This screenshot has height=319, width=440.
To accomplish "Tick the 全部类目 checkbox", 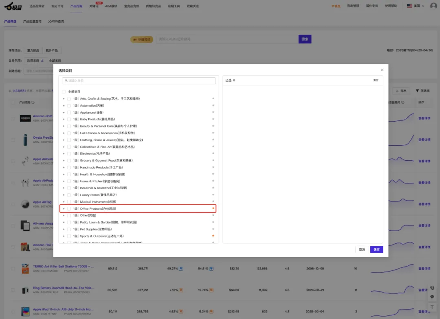I will coord(64,92).
